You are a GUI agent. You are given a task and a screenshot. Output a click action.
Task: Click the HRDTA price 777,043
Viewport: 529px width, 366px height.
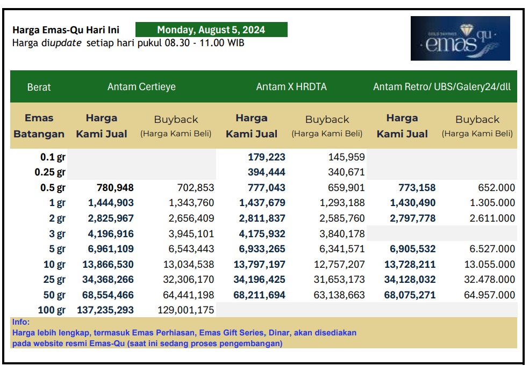267,187
